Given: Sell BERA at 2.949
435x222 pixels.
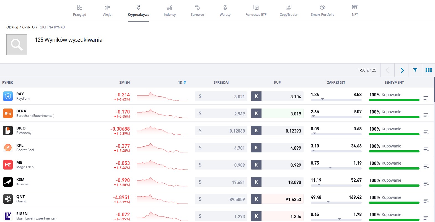Looking at the screenshot, I should (221, 113).
